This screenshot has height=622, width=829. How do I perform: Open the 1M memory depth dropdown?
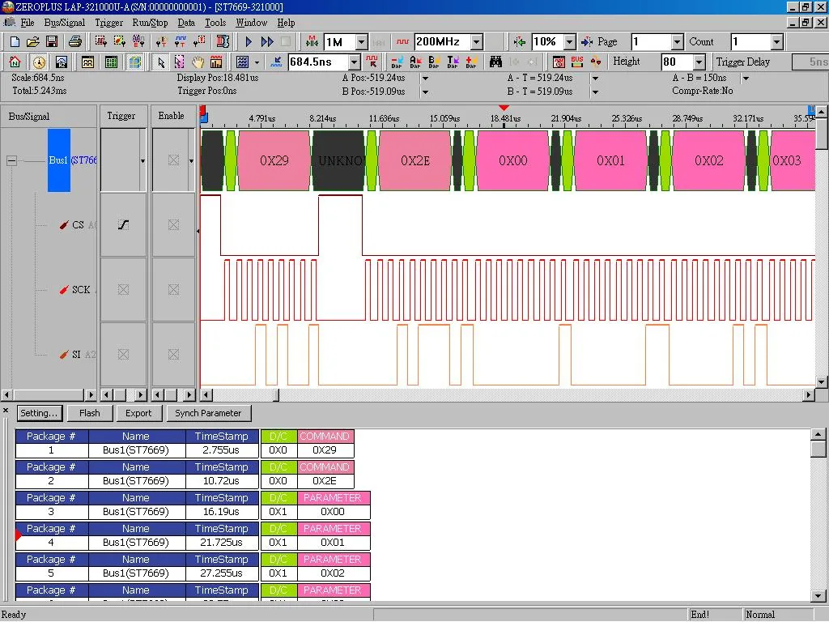point(362,42)
